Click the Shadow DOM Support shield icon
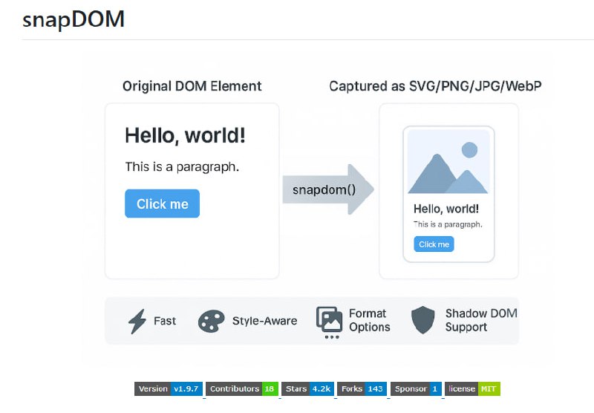This screenshot has height=413, width=594. 422,320
